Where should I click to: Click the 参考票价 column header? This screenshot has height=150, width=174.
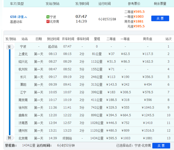pyautogui.click(x=134, y=4)
